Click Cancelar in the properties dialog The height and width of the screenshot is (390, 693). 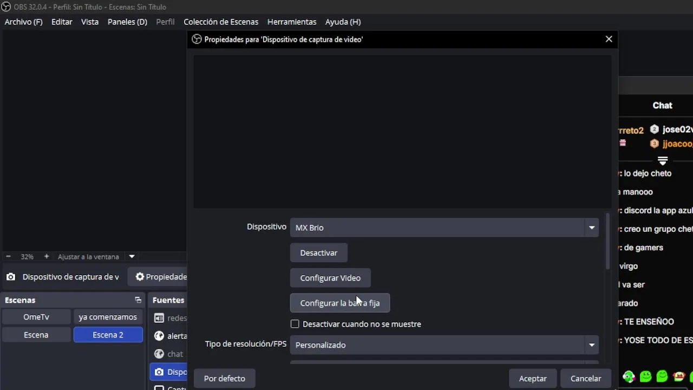[586, 379]
